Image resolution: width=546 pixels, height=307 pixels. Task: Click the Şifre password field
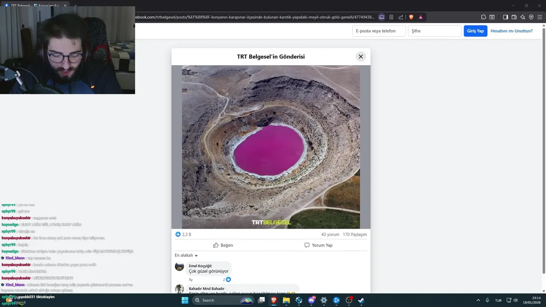pos(435,31)
